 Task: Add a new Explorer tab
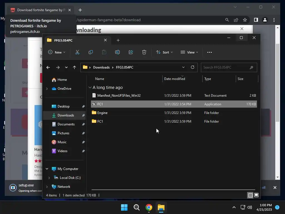(x=118, y=40)
